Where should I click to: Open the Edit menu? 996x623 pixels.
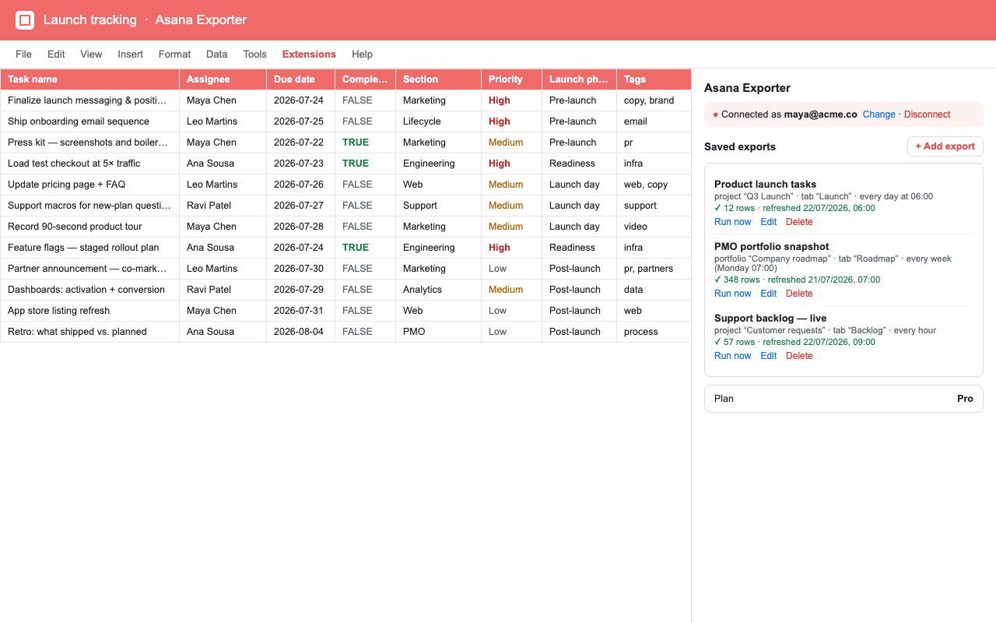56,55
